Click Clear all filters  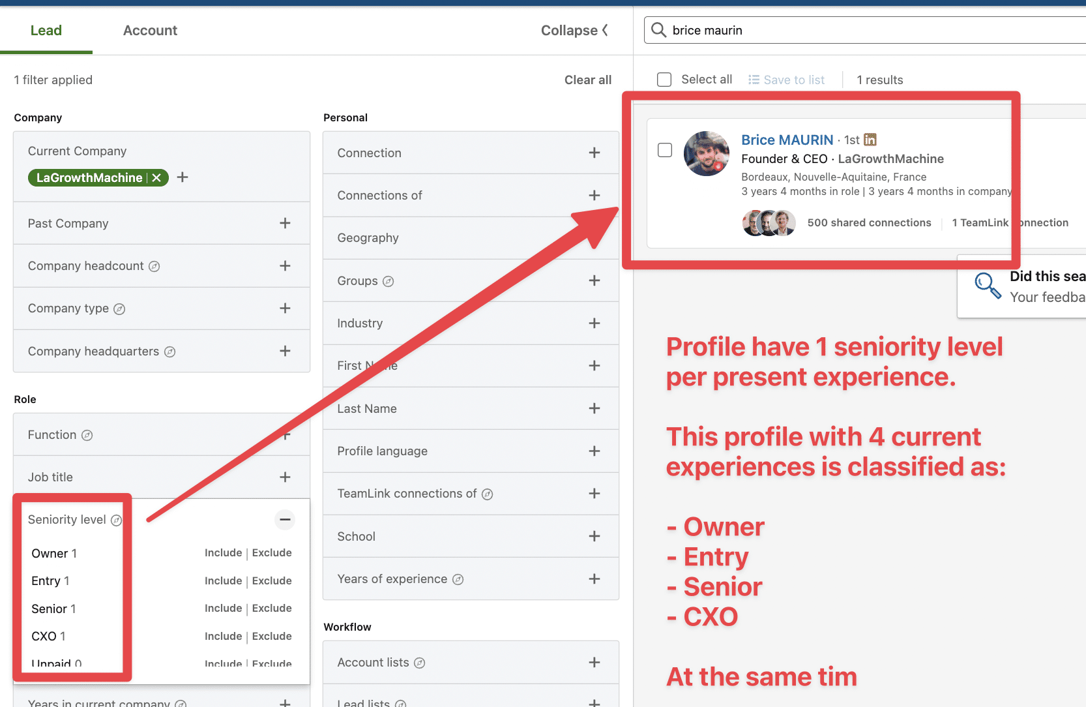point(588,80)
